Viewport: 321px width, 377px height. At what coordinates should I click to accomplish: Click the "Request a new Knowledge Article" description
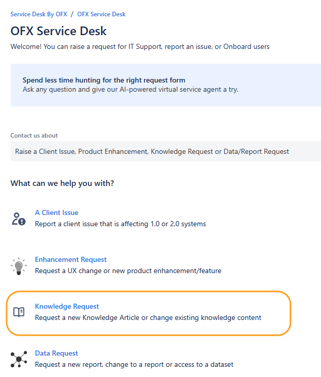click(148, 317)
